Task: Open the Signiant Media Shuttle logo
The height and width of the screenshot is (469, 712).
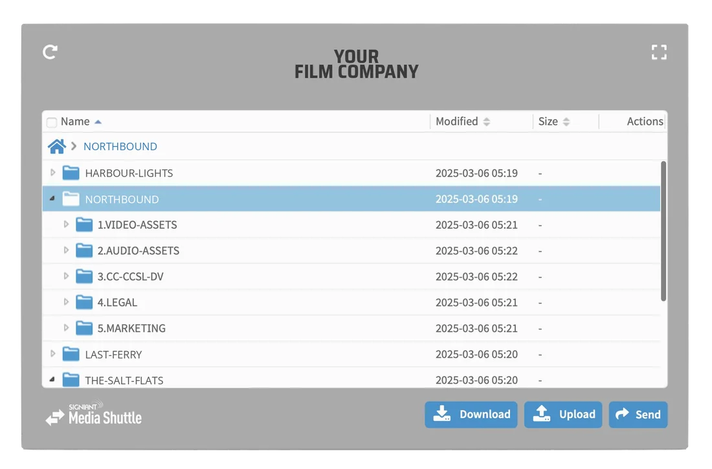Action: (94, 413)
